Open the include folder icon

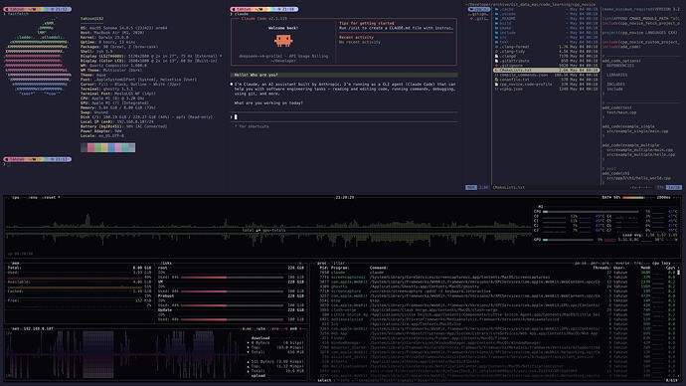(496, 33)
